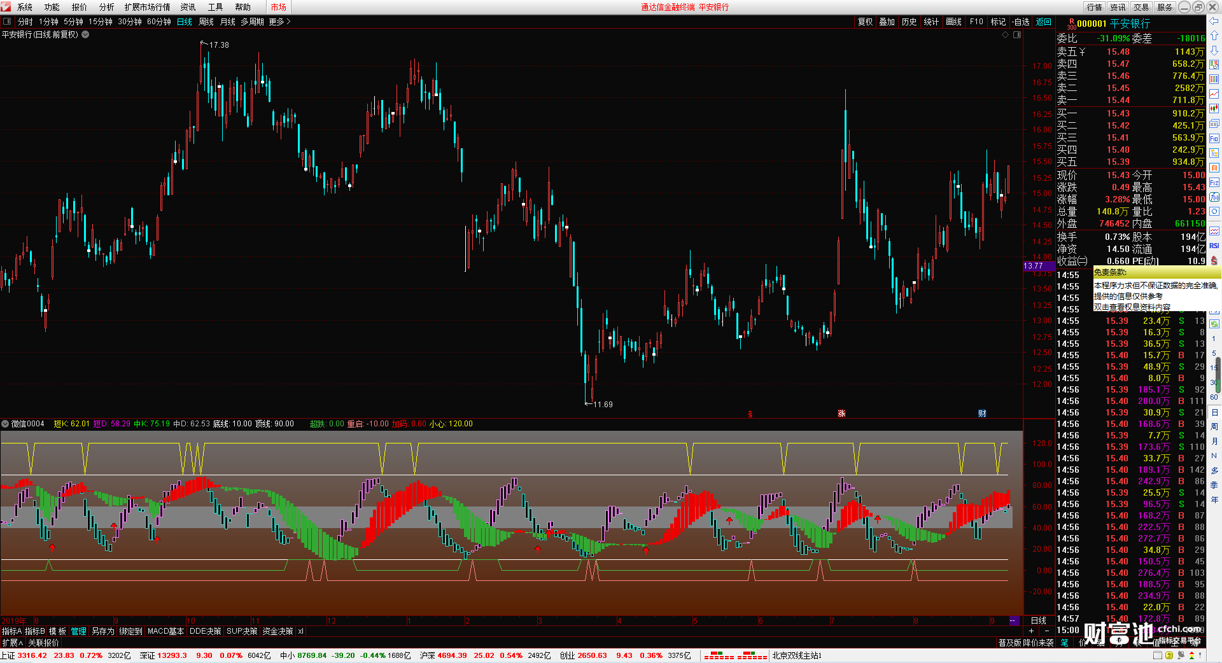This screenshot has height=663, width=1222.
Task: Switch to 15分钟 period
Action: [x=101, y=22]
